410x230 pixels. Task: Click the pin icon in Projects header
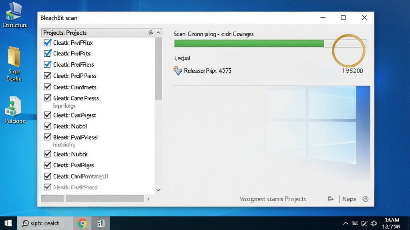click(x=151, y=33)
